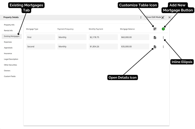The height and width of the screenshot is (129, 195).
Task: Click Close Edit Mode button
Action: (x=155, y=17)
